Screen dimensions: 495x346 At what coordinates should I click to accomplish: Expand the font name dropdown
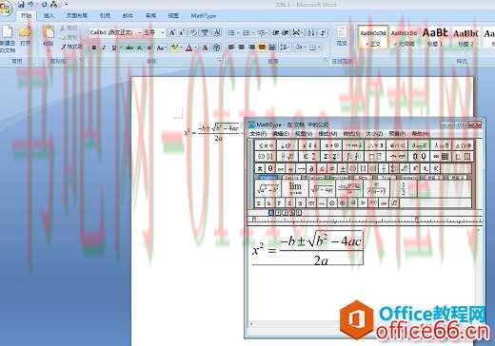pos(139,32)
